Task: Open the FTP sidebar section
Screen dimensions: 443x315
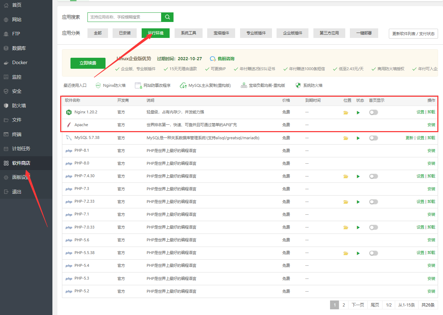Action: (16, 34)
